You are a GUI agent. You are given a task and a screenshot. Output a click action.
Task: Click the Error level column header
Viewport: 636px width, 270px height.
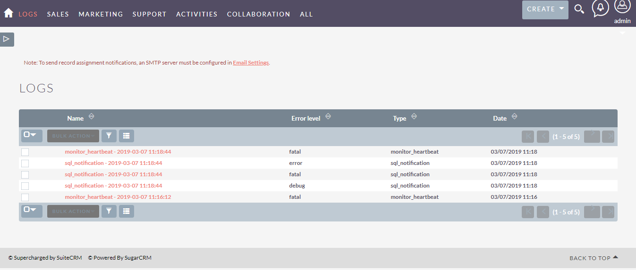pos(306,118)
